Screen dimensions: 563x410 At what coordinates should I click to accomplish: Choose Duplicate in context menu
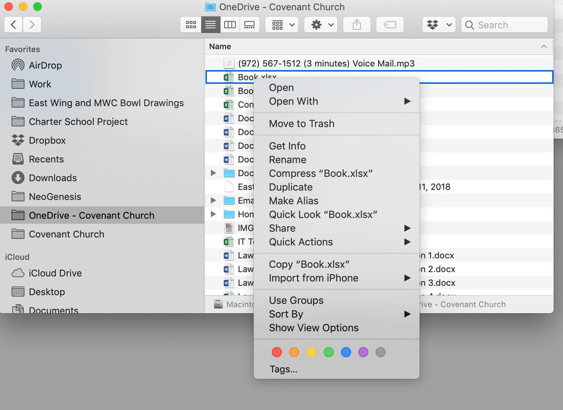tap(336, 187)
